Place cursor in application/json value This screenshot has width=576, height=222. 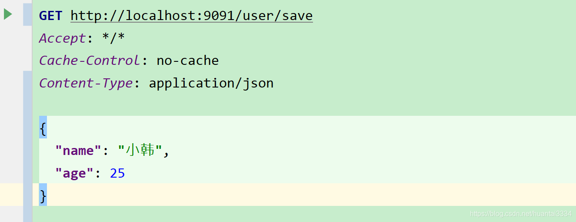(211, 83)
